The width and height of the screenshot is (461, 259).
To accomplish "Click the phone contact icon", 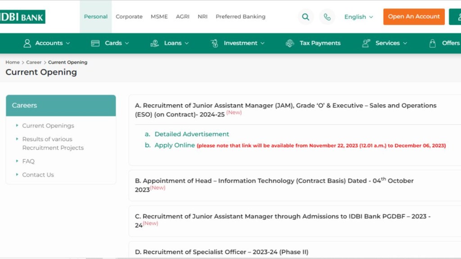I will tap(327, 17).
